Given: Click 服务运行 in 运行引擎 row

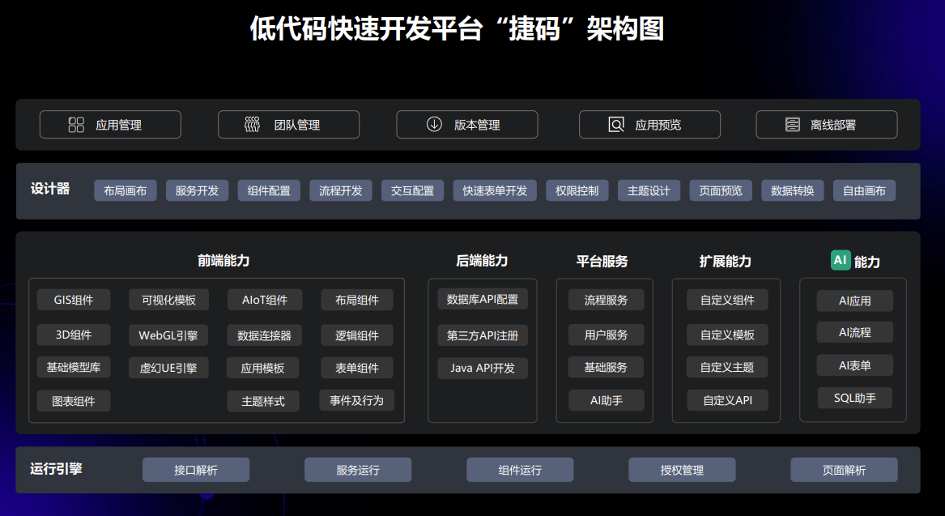Looking at the screenshot, I should click(x=358, y=470).
